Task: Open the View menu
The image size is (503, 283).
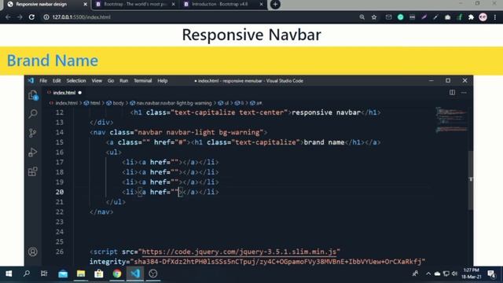Action: (97, 80)
